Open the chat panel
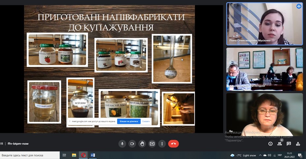Viewport: 306px width, 159px height. [x=289, y=144]
